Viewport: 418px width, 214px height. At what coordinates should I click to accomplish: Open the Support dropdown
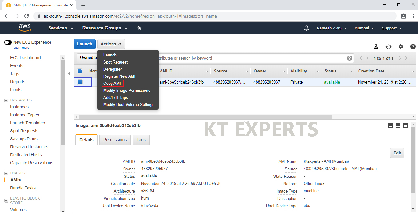pyautogui.click(x=392, y=28)
